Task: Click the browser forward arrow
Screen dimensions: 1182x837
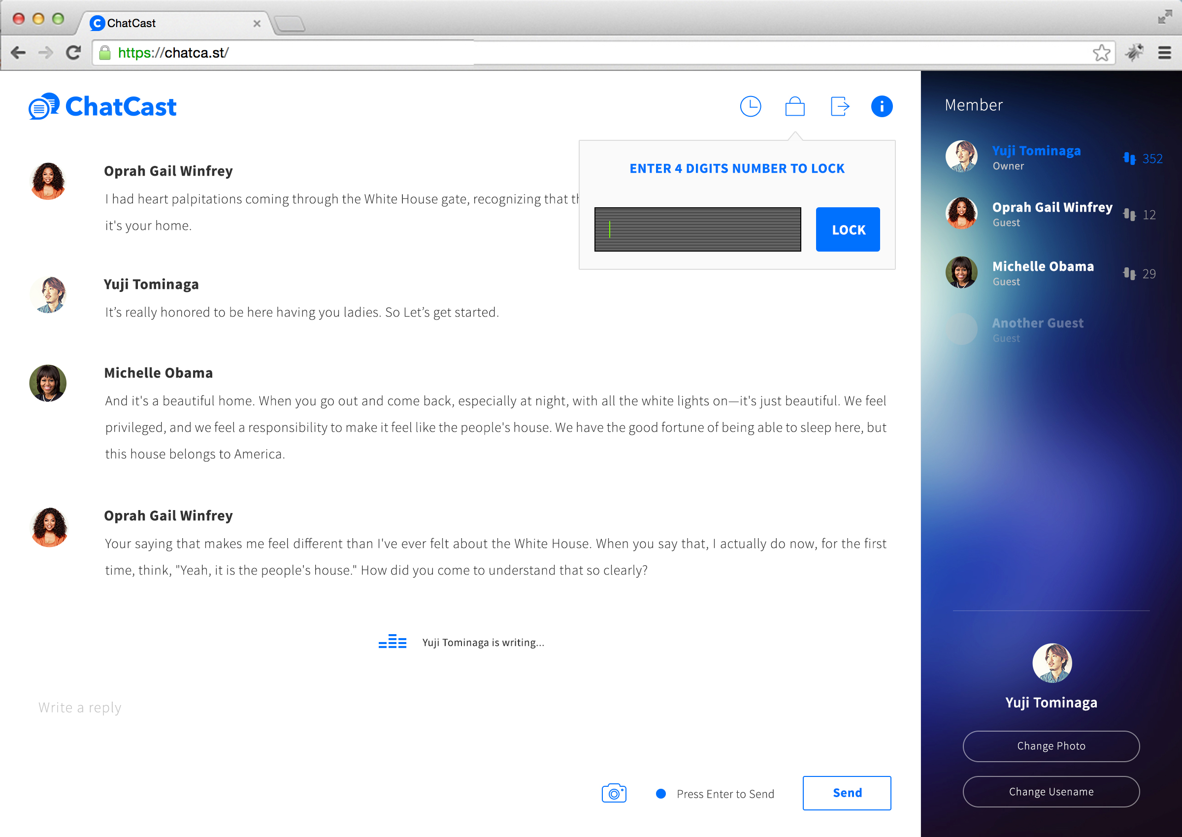Action: (46, 53)
